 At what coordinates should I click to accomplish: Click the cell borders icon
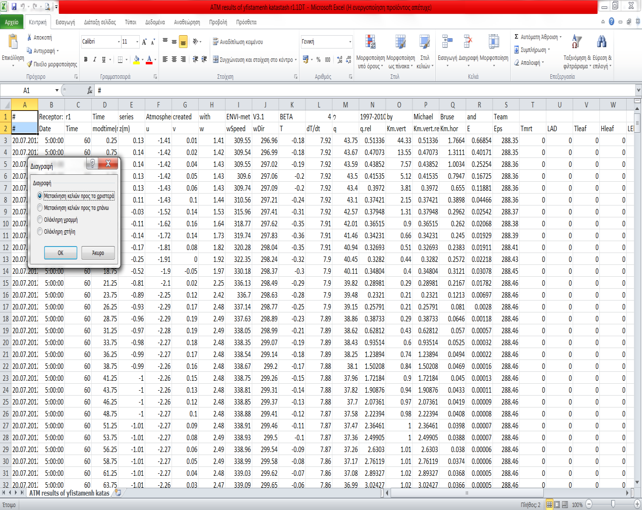click(x=120, y=59)
